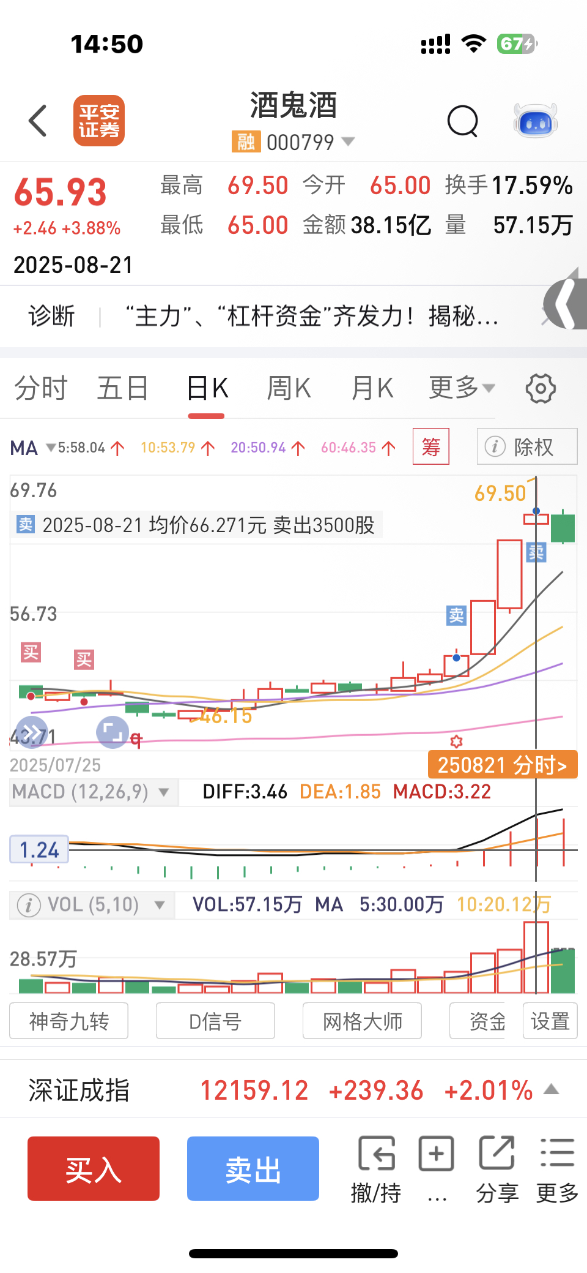Tap the MA 20:50.94 purple value
The width and height of the screenshot is (587, 1273).
[x=258, y=448]
